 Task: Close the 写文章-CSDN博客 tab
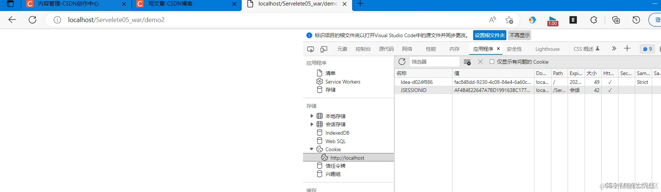234,4
